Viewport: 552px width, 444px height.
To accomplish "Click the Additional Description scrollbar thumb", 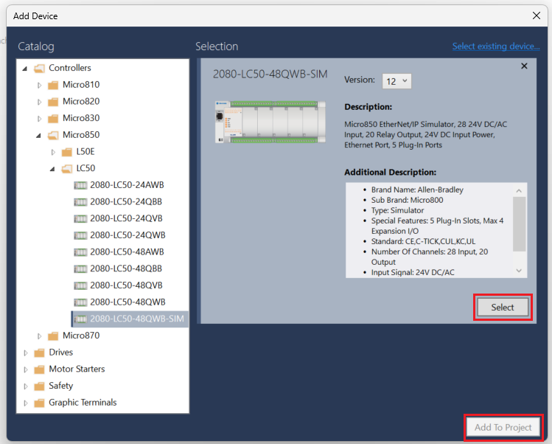I will click(519, 224).
